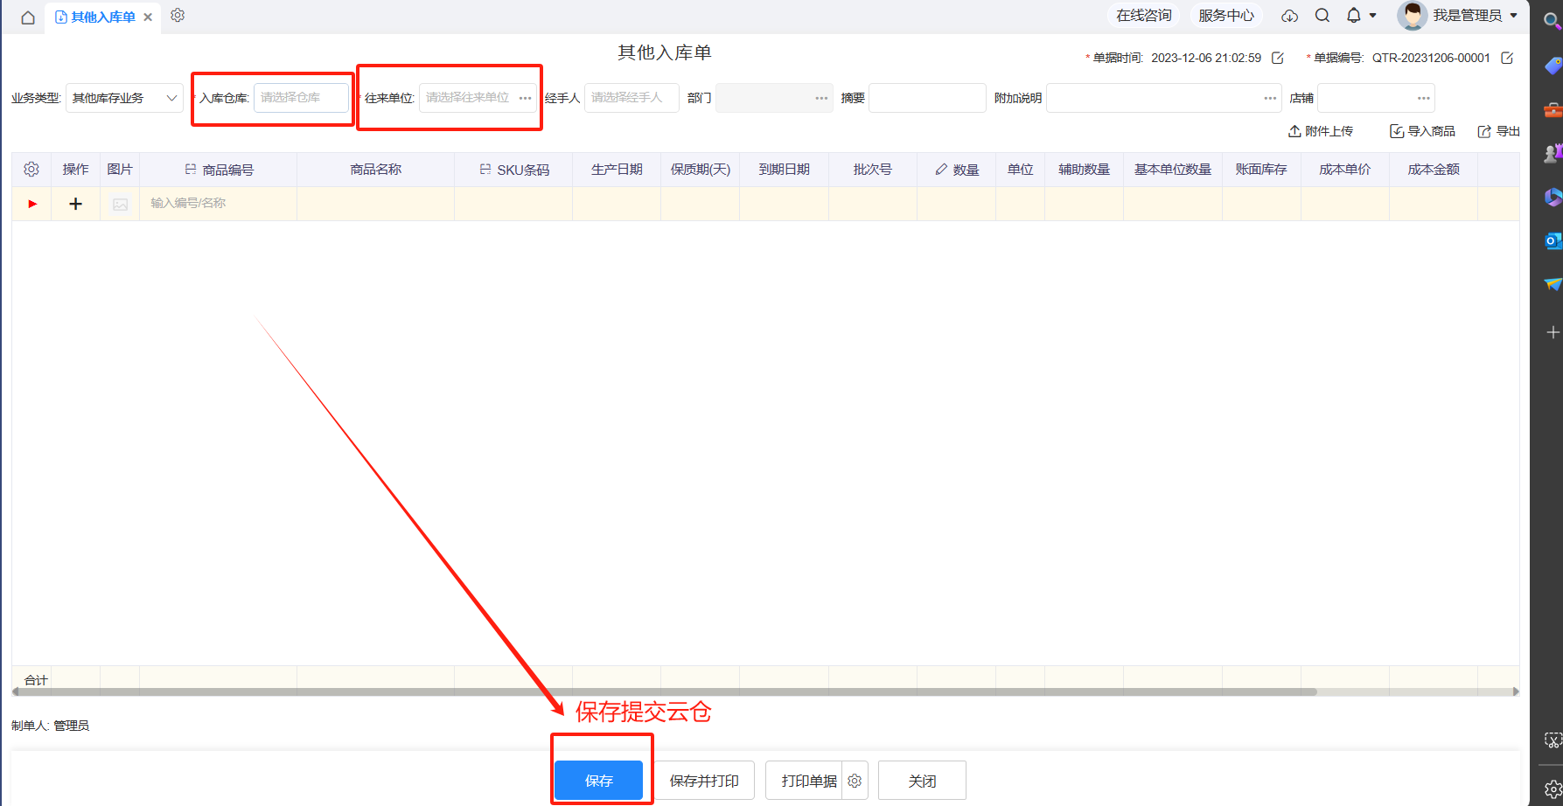Click the red row indicator arrow
Screen dimensions: 1563x806
32,204
